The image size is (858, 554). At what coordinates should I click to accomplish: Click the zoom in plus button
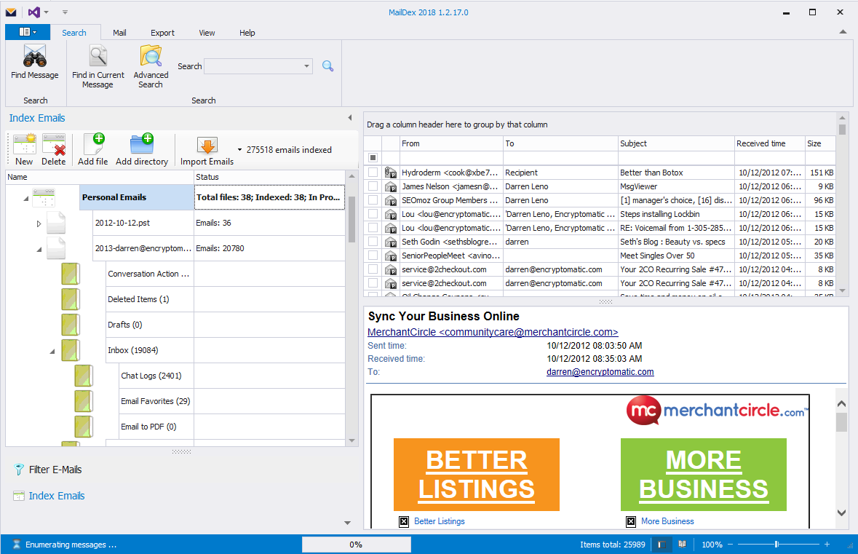click(x=827, y=545)
